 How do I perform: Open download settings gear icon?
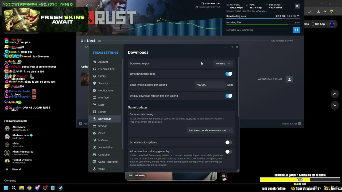(297, 6)
